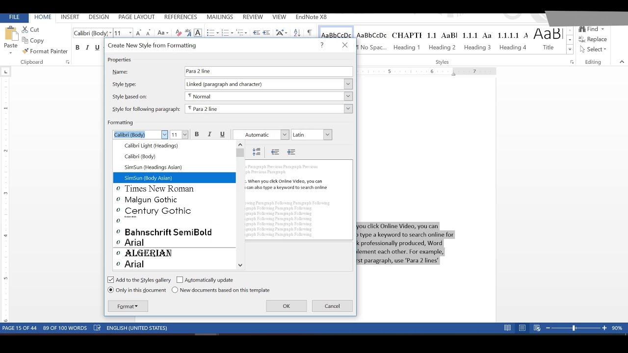
Task: Click the Copy icon in Clipboard group
Action: [x=25, y=40]
